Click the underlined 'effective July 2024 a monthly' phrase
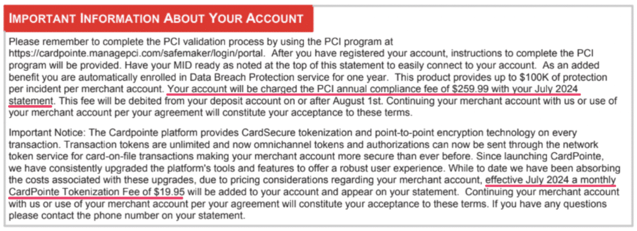Screen dimensions: 637x231 pos(551,180)
